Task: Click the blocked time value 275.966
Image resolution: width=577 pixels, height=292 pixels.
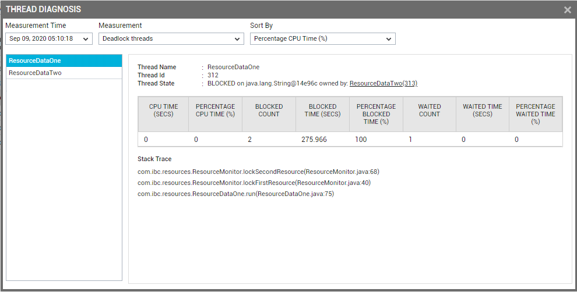Action: (x=314, y=140)
